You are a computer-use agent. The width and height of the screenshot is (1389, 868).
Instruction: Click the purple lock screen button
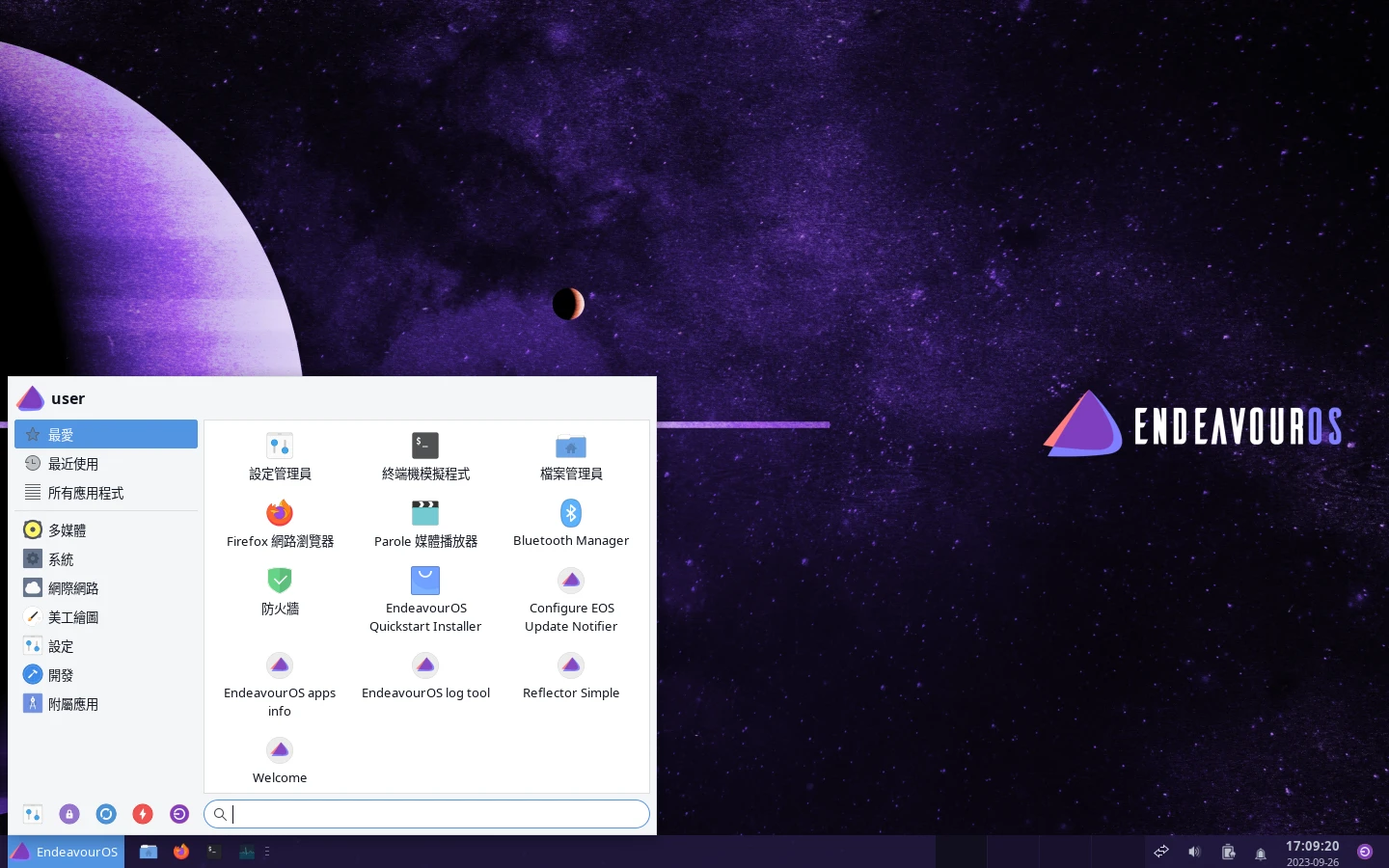click(x=69, y=814)
